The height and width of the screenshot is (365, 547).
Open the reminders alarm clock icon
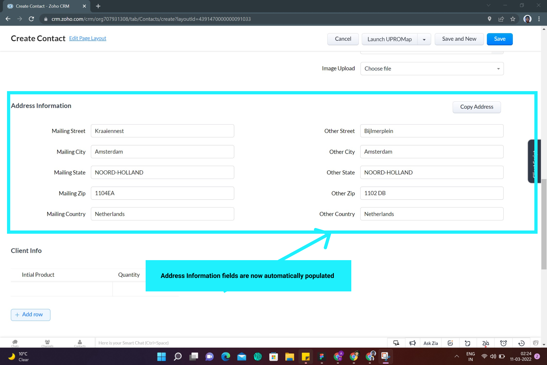click(503, 343)
